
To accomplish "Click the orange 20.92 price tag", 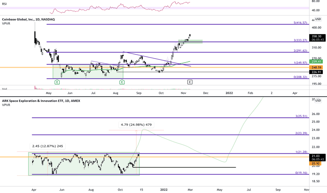I will click(x=316, y=164).
